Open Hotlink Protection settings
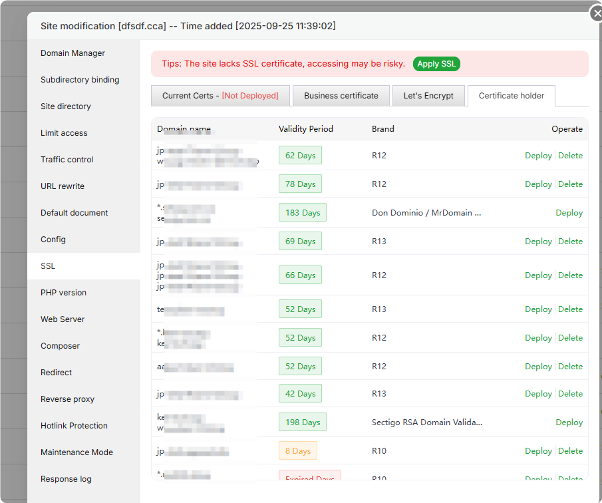Screen dimensions: 602x503 point(74,426)
